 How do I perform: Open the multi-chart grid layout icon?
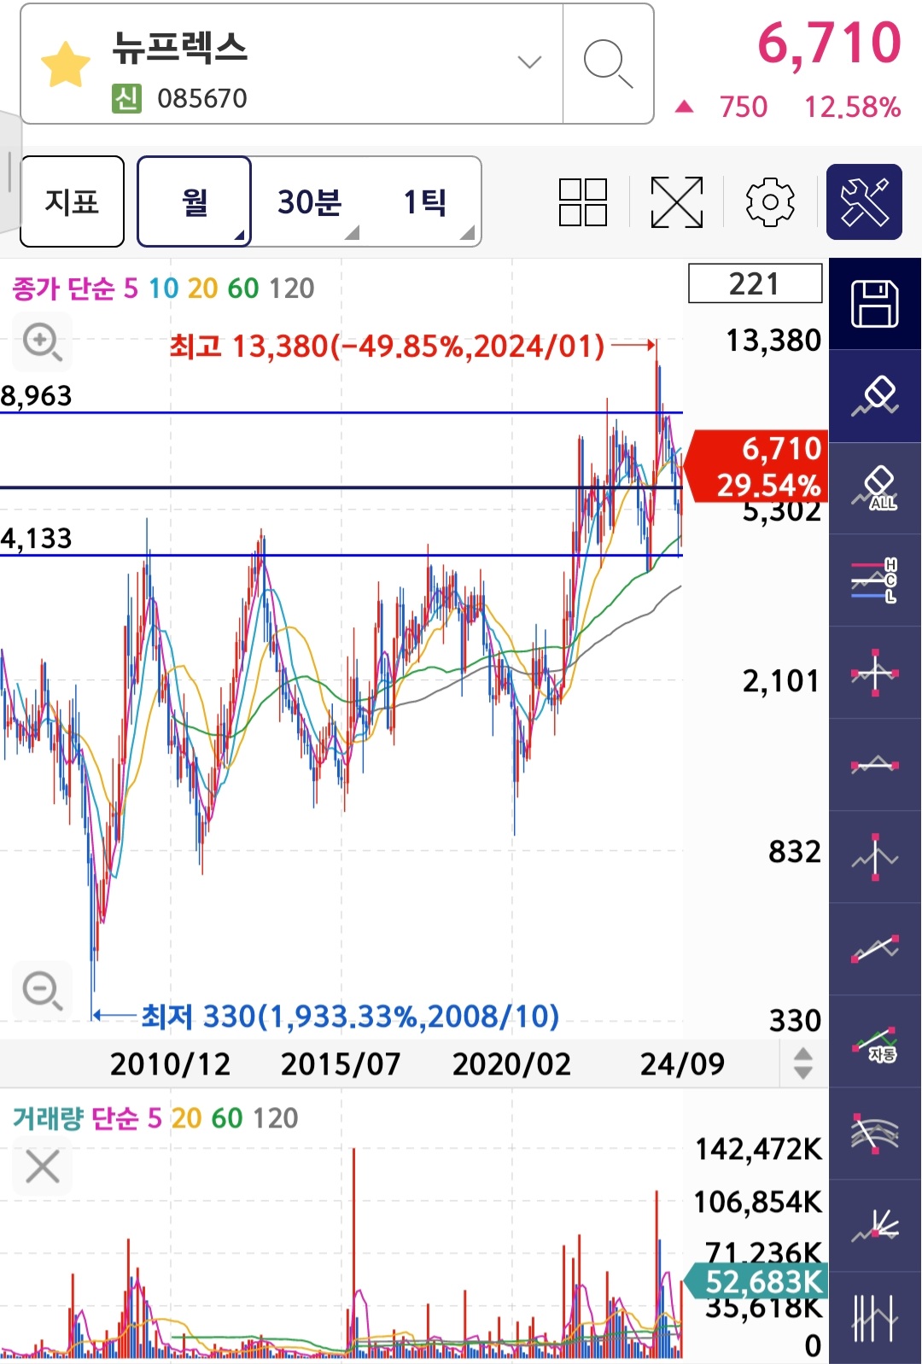point(583,202)
